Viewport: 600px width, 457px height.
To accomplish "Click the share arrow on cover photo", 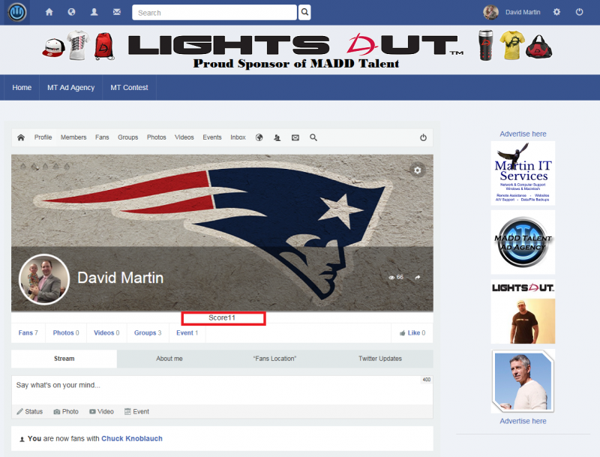I will [x=418, y=277].
